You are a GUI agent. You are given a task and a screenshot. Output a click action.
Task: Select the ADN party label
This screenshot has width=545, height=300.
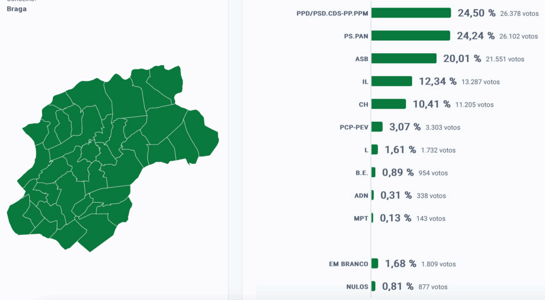pyautogui.click(x=361, y=196)
